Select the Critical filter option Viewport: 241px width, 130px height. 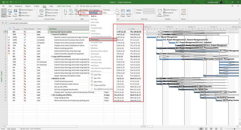93,31
